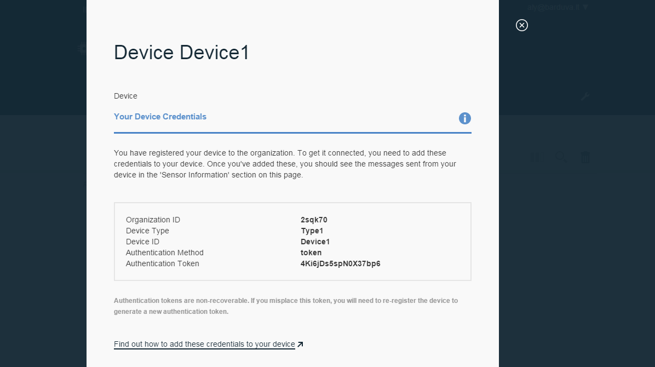Screen dimensions: 655x367
Task: Select the Organization ID value 2sqk70
Action: coord(314,220)
